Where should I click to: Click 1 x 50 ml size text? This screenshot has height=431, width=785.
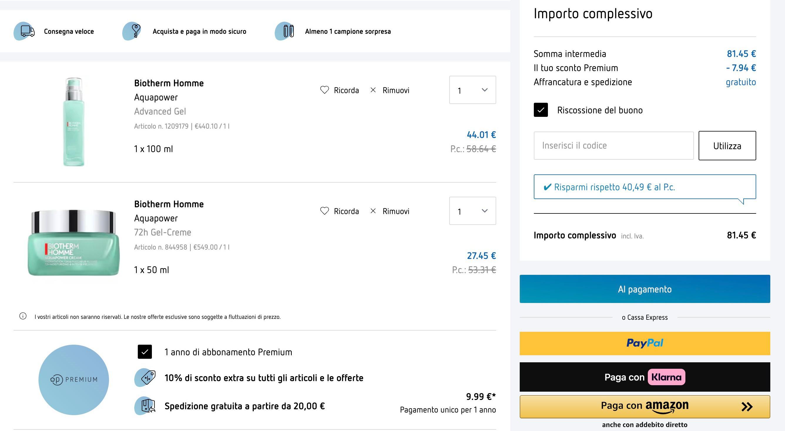152,270
